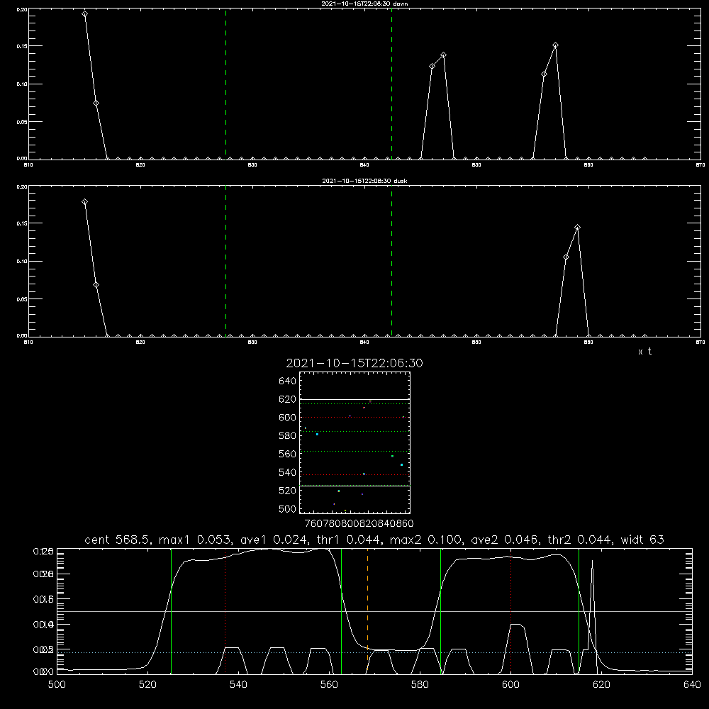
Task: Click y-axis label '540' of the middle image
Action: coord(288,472)
